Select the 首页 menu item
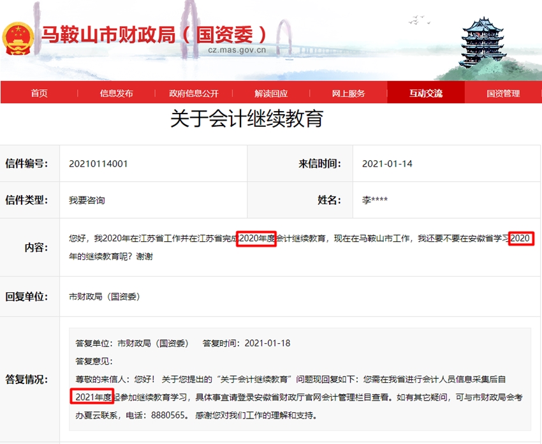Image resolution: width=542 pixels, height=444 pixels. [40, 93]
